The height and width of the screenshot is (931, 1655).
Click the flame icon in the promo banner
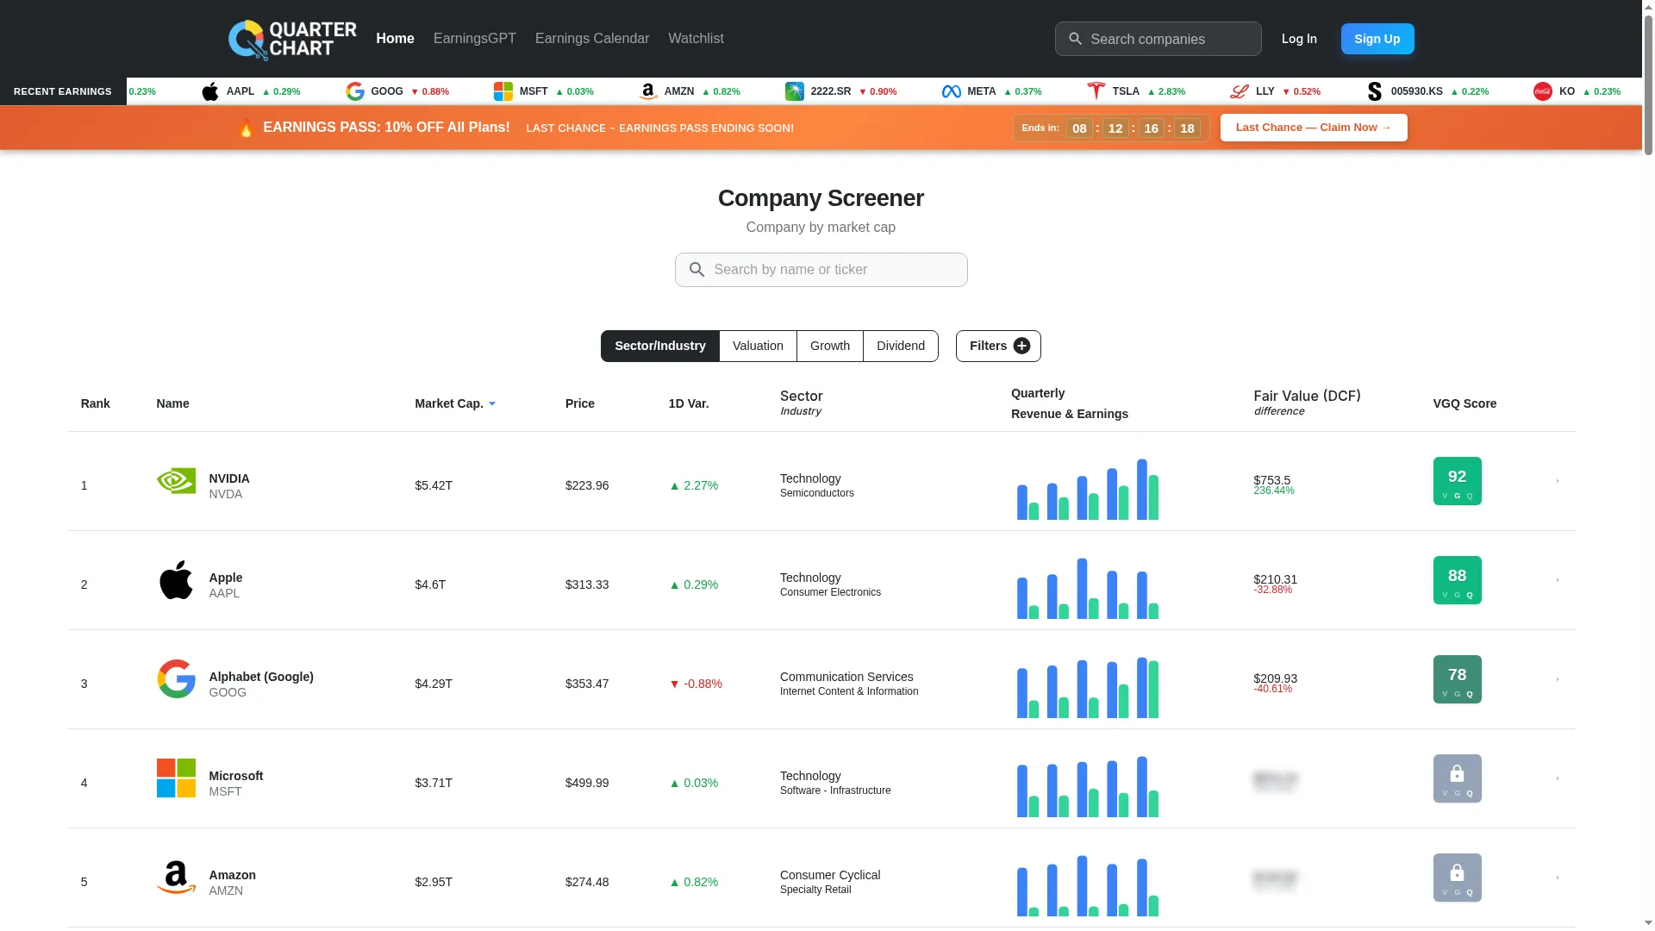pyautogui.click(x=246, y=128)
